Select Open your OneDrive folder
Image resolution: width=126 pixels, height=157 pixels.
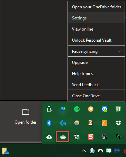pyautogui.click(x=96, y=7)
